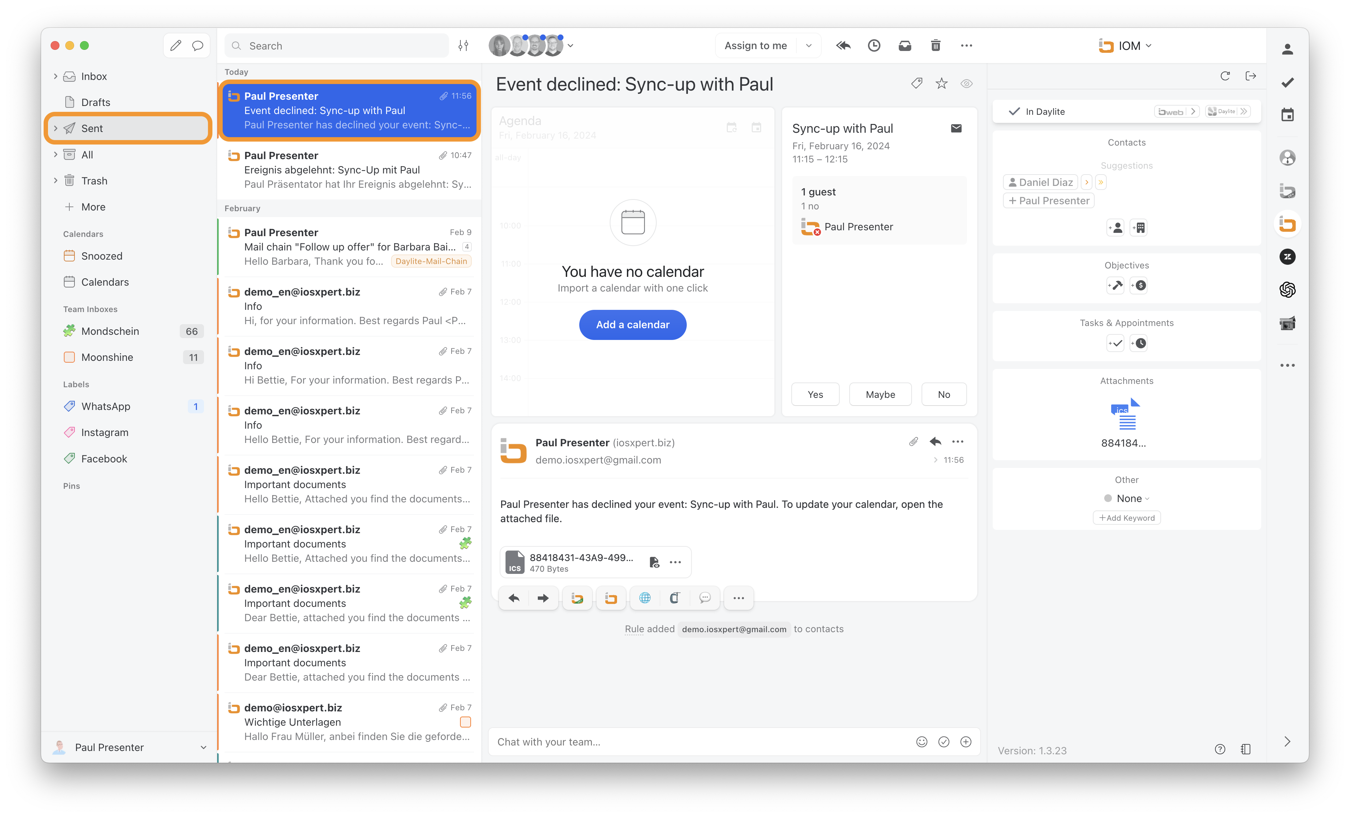Toggle the In Daylite checkmark

pyautogui.click(x=1015, y=112)
